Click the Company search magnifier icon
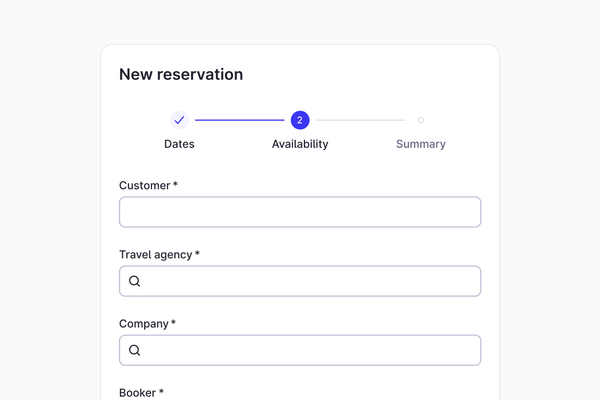600x400 pixels. click(x=134, y=350)
